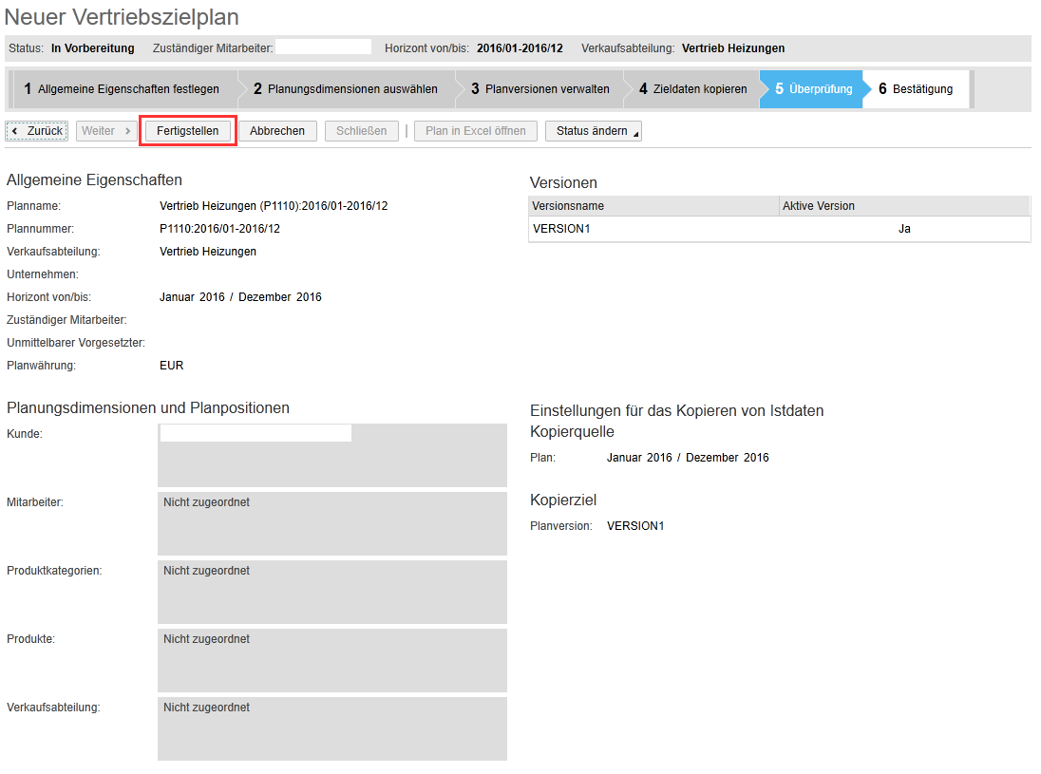1041x774 pixels.
Task: Click the EUR Planwährung value
Action: (x=171, y=366)
